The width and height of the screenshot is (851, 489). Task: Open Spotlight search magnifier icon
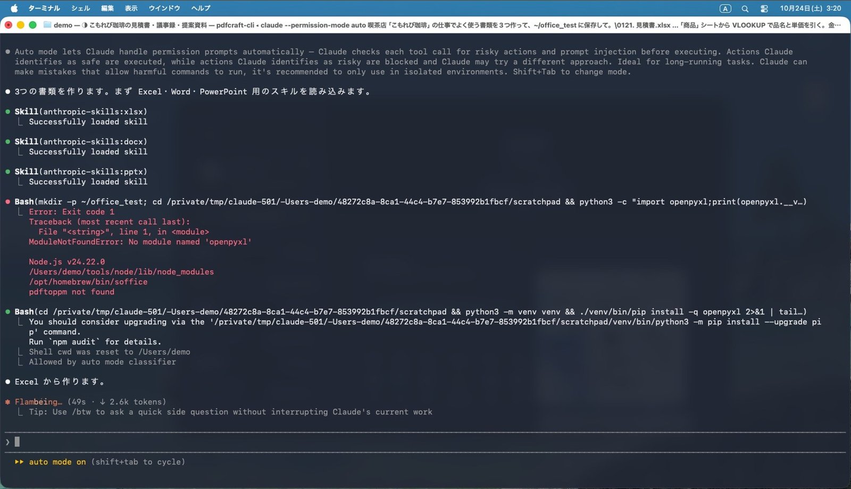(745, 9)
